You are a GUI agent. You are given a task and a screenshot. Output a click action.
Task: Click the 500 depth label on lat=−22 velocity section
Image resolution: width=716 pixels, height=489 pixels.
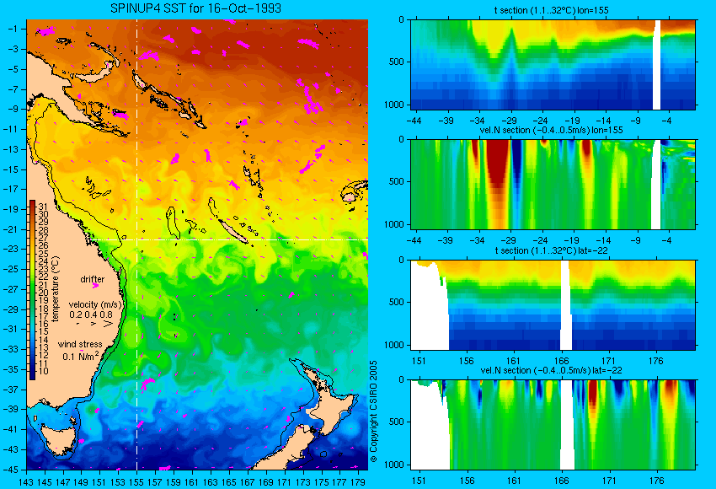coord(397,422)
